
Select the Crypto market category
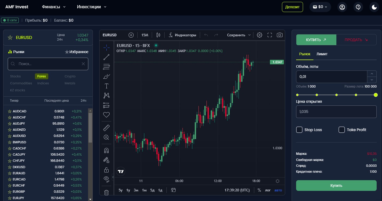point(70,76)
